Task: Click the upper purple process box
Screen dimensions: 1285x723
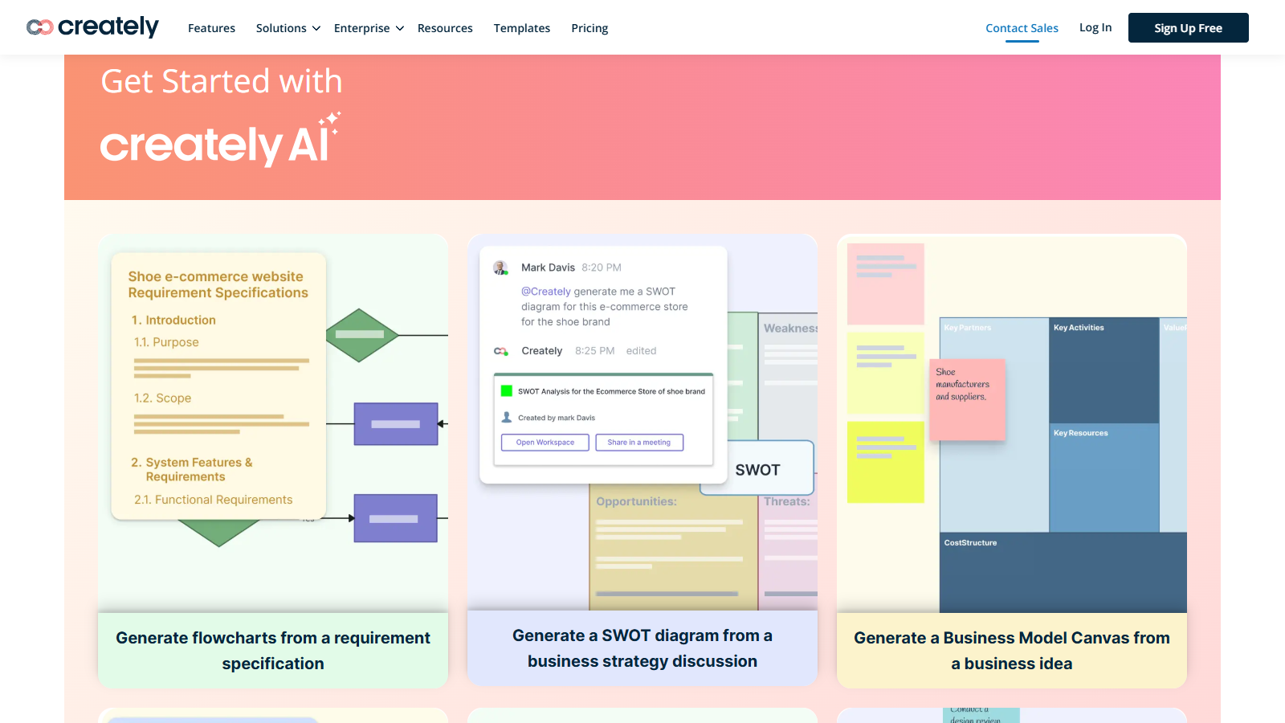Action: [x=396, y=424]
